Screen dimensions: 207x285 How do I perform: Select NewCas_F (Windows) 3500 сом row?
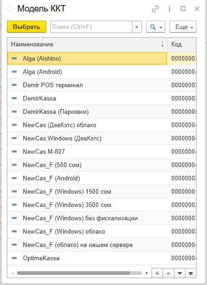(x=102, y=205)
